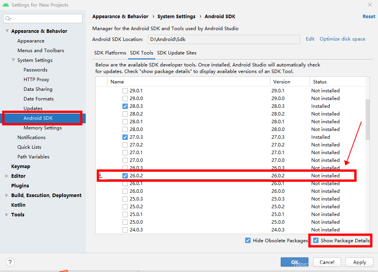Select the SDK Tools tab
The height and width of the screenshot is (272, 378).
tap(142, 53)
